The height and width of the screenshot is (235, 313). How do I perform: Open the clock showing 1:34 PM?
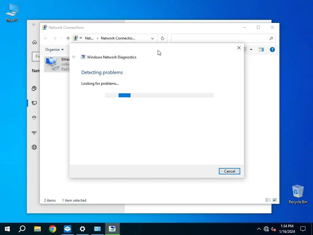coord(287,229)
